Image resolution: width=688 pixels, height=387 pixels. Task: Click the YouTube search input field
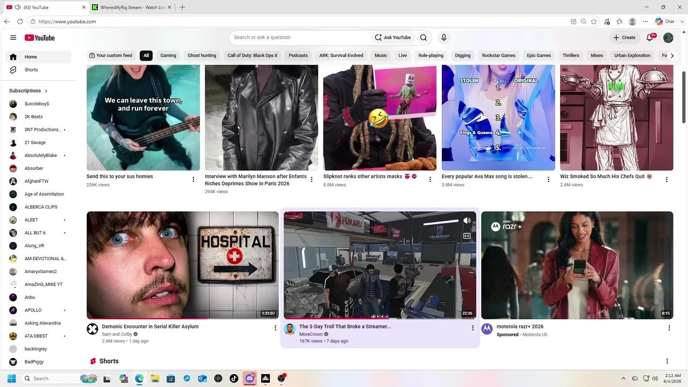301,38
